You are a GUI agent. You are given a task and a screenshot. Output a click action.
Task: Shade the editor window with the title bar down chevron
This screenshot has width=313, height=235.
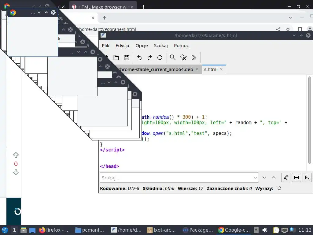294,35
